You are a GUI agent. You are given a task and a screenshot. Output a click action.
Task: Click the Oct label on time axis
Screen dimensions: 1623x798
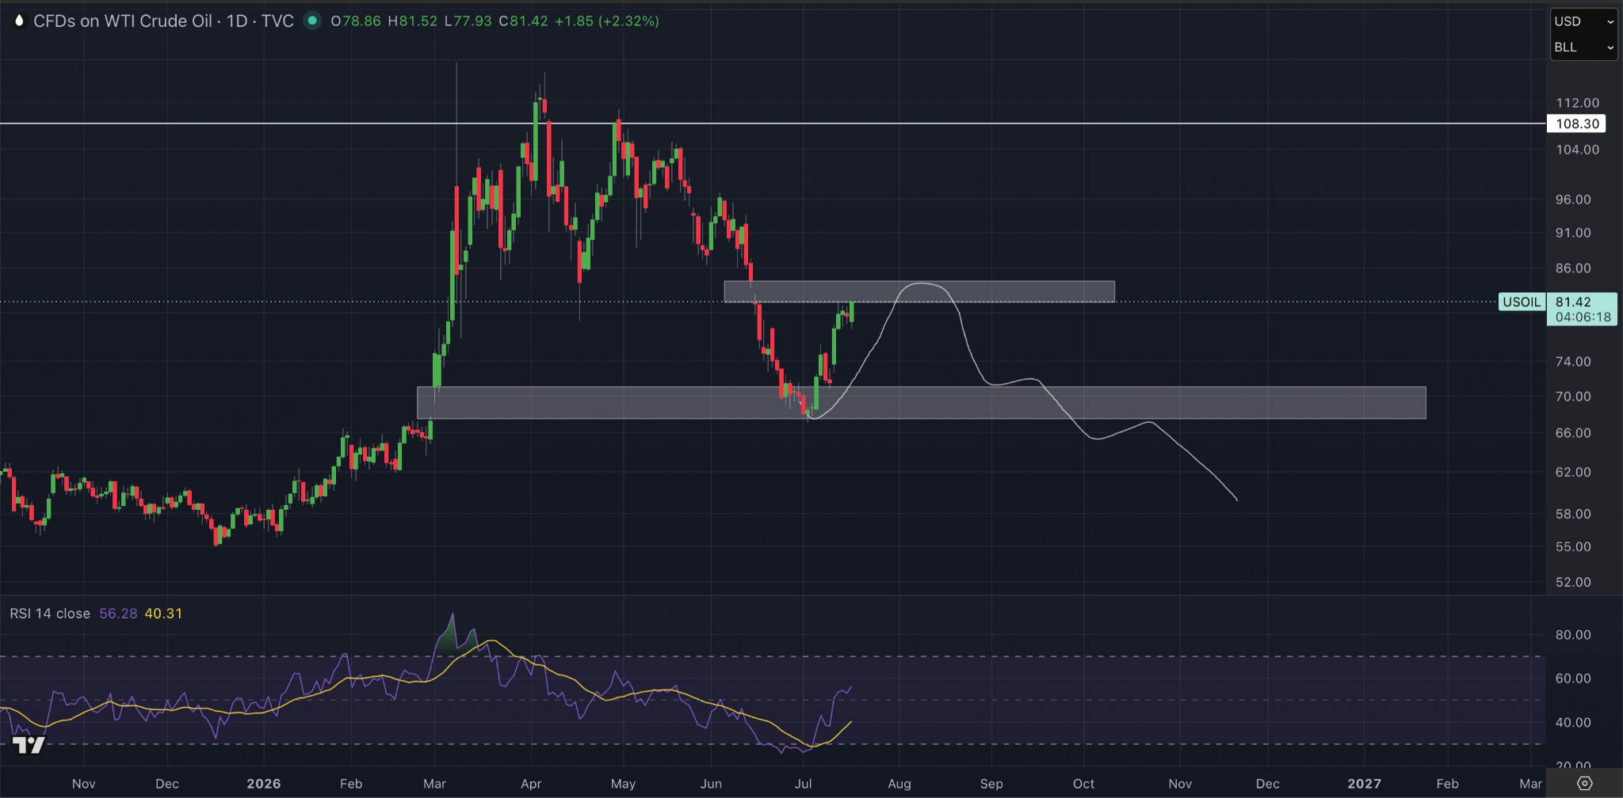tap(1083, 784)
